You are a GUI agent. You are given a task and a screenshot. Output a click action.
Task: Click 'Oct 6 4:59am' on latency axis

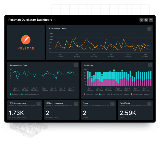coord(145,56)
